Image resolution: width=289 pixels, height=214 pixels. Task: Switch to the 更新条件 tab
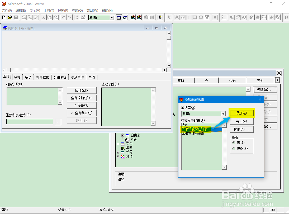pyautogui.click(x=77, y=77)
